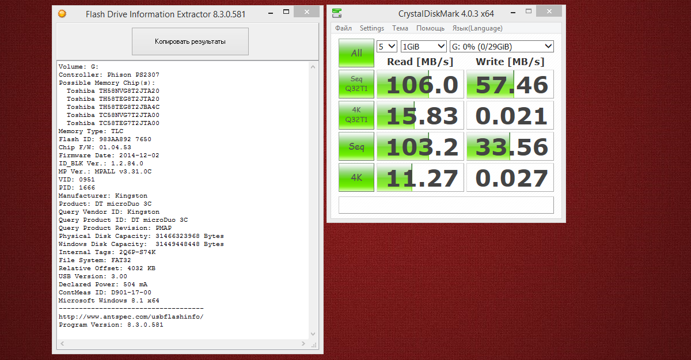Open the Файл menu in CrystalDiskMark
This screenshot has width=691, height=360.
click(x=343, y=28)
